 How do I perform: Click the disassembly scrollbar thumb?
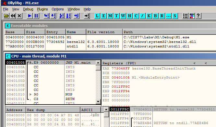tap(98, 68)
